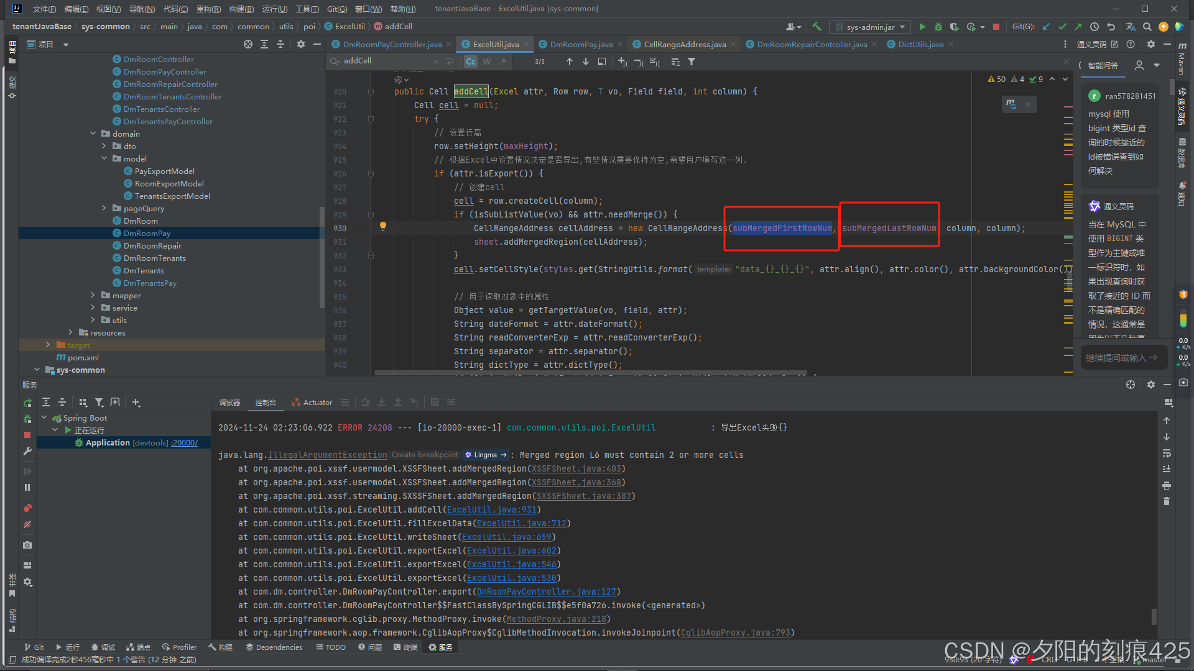Open the search results filter icon

tap(692, 62)
